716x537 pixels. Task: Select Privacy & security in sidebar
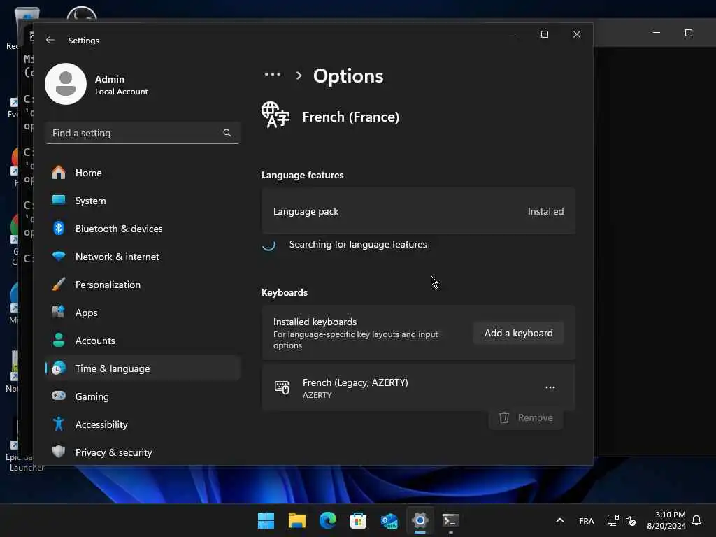[x=143, y=452]
